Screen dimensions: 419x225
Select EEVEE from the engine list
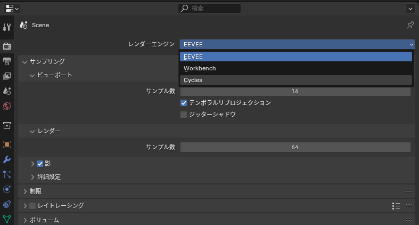click(x=296, y=57)
